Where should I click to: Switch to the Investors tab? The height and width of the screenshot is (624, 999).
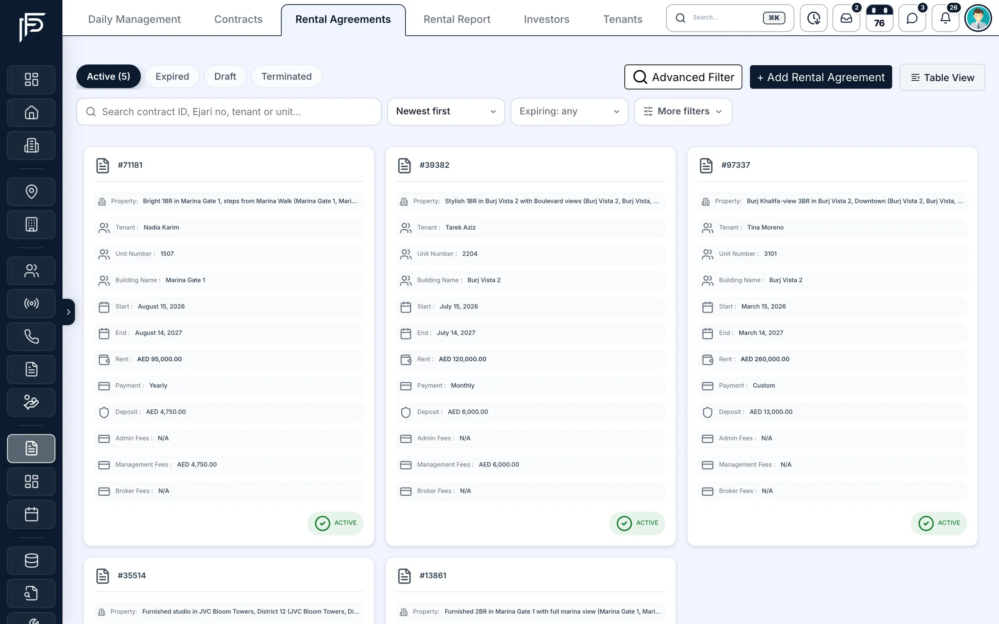546,19
